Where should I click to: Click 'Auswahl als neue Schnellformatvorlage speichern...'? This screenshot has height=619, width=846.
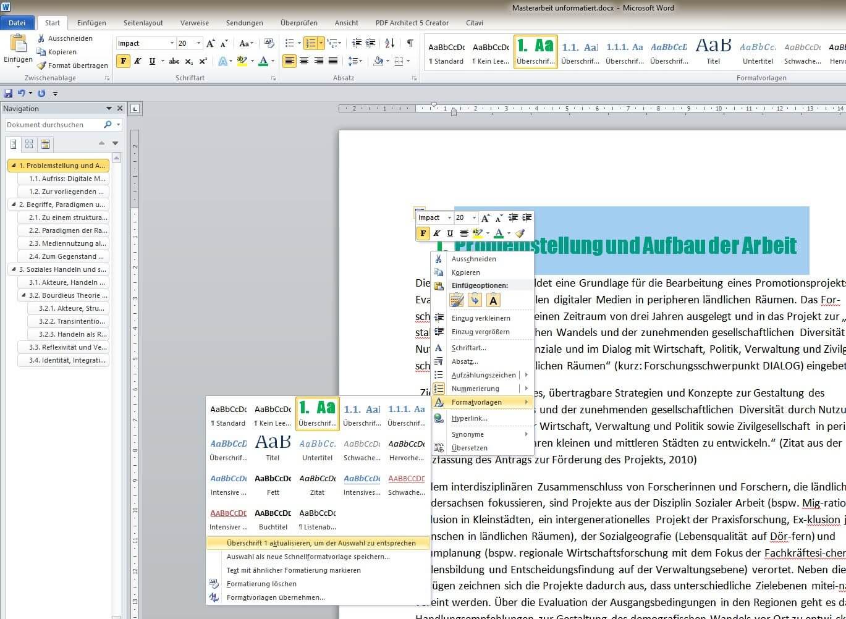click(x=318, y=557)
